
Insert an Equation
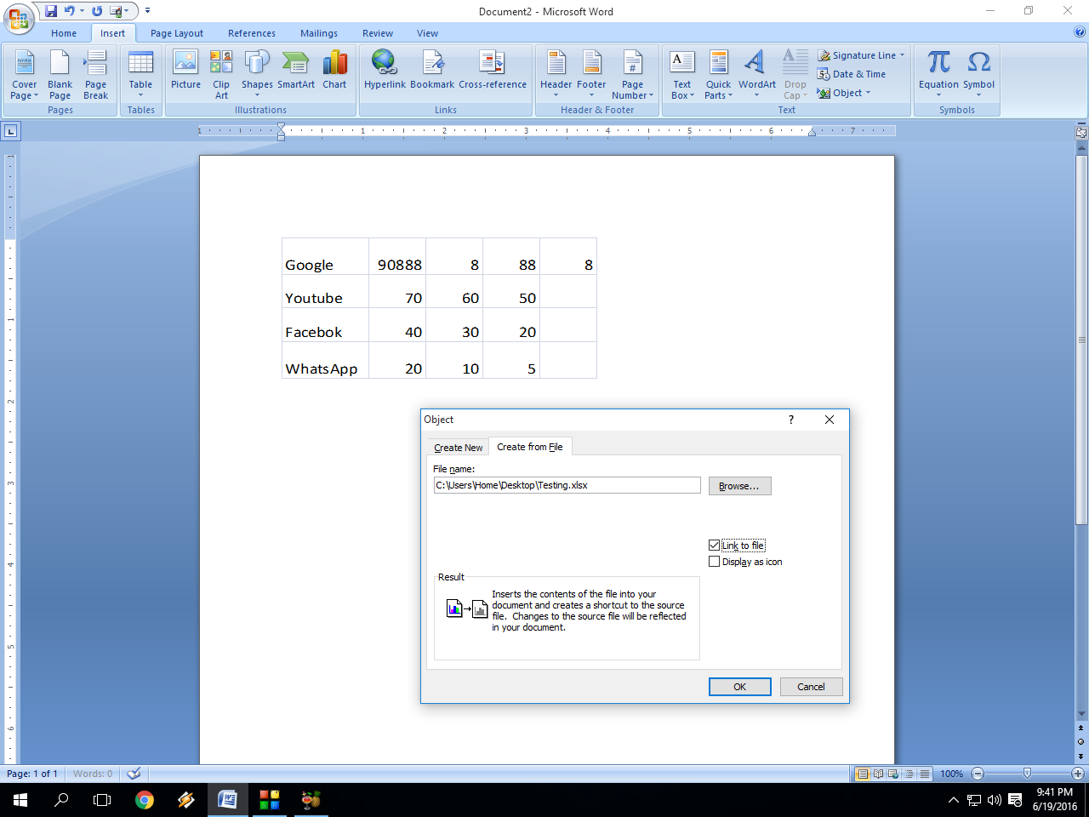938,76
